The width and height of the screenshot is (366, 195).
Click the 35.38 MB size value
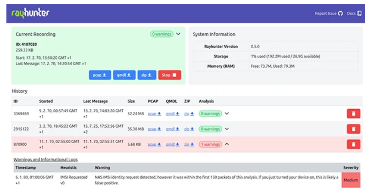(136, 129)
